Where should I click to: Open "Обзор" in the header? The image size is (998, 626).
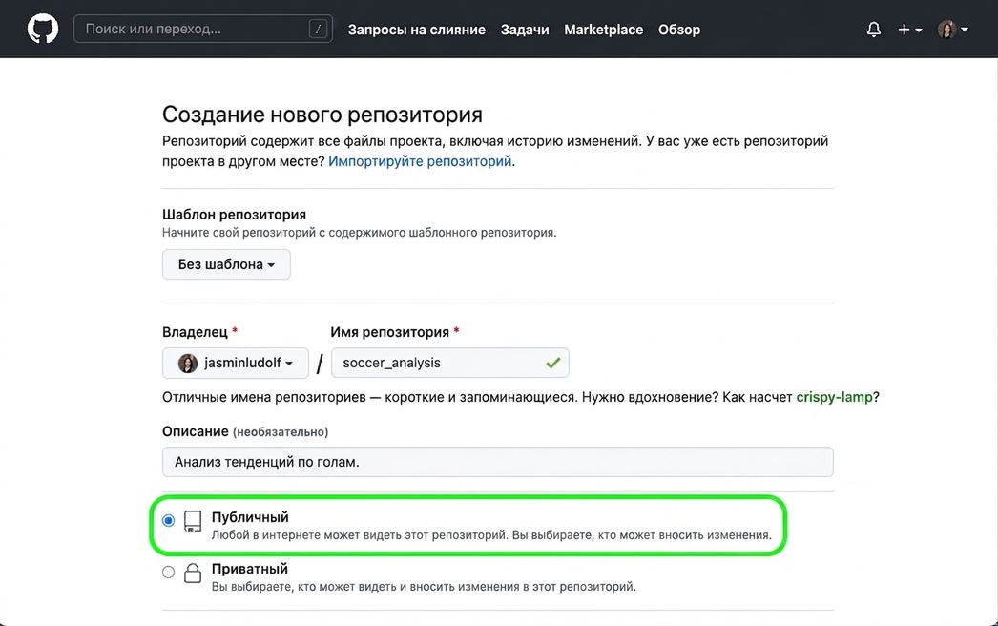coord(679,30)
